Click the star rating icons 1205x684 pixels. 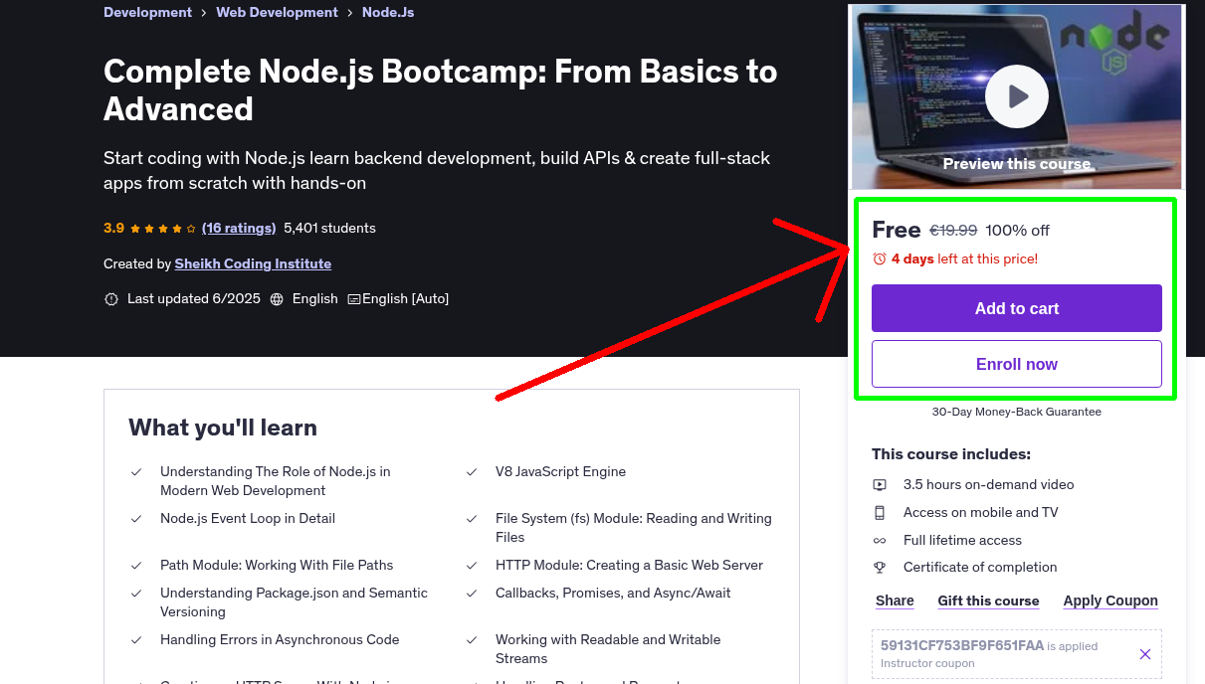point(163,229)
